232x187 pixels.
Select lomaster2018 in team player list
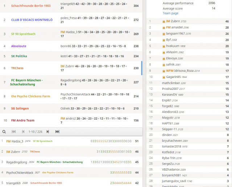[171, 146]
